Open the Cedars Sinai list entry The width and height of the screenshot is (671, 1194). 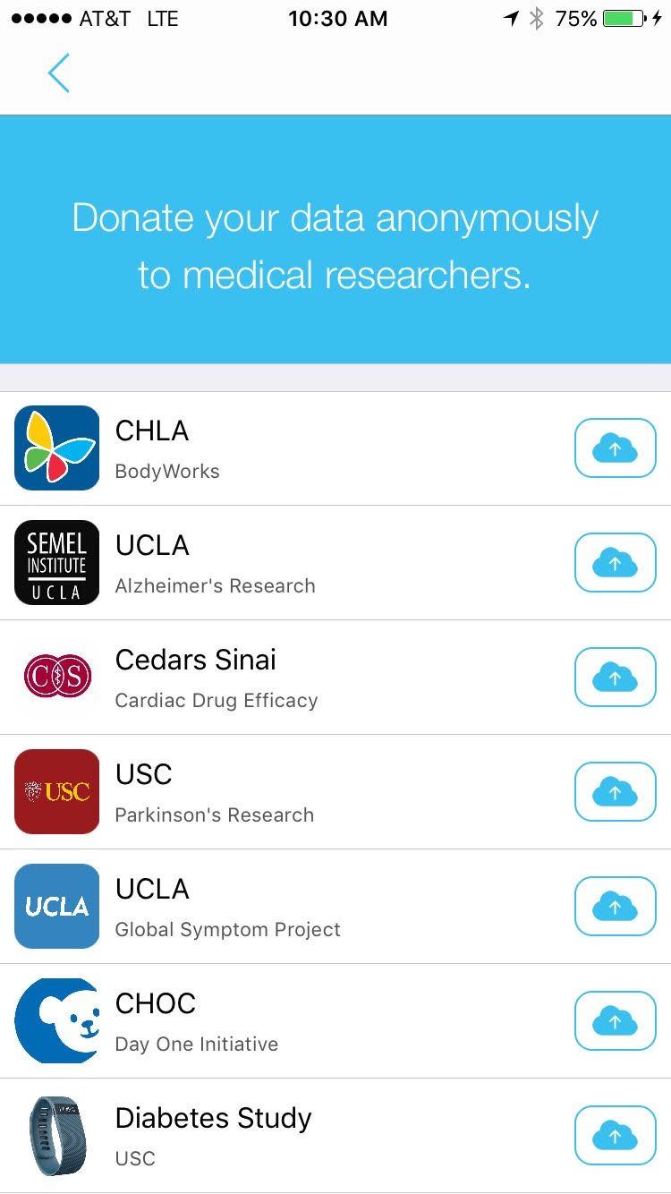[x=335, y=678]
